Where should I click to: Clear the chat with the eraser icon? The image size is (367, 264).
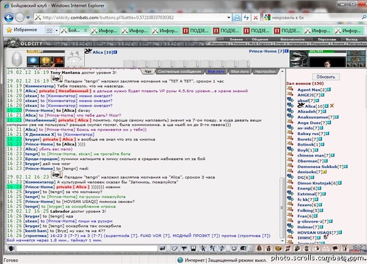click(x=174, y=248)
